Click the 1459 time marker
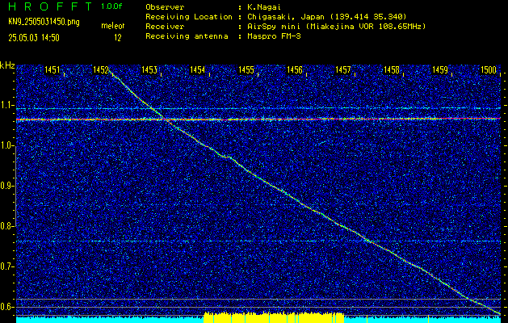Viewport: 508px width, 323px height. (440, 69)
